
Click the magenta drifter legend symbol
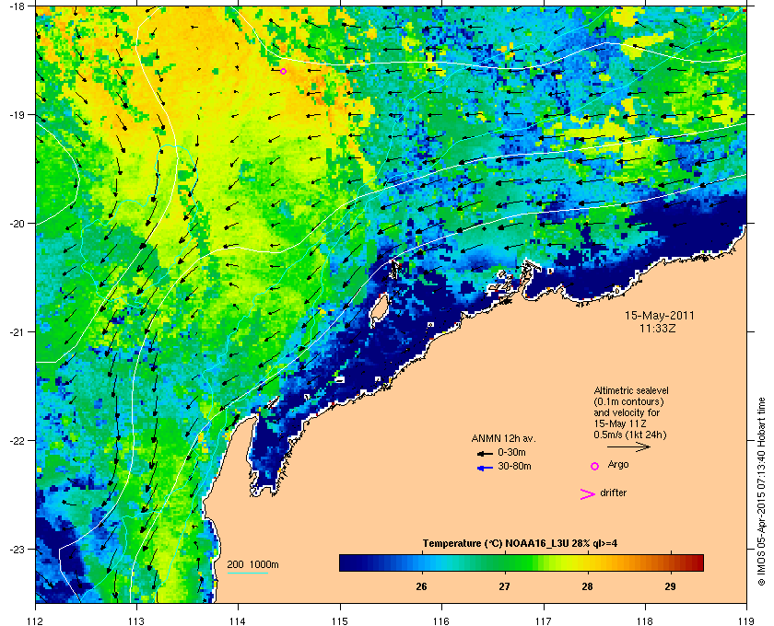pyautogui.click(x=588, y=494)
